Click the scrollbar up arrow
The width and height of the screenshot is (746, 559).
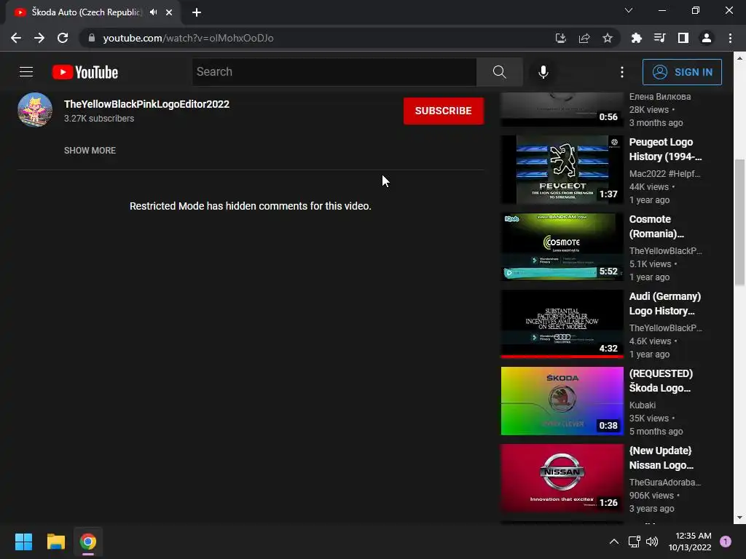pos(739,58)
